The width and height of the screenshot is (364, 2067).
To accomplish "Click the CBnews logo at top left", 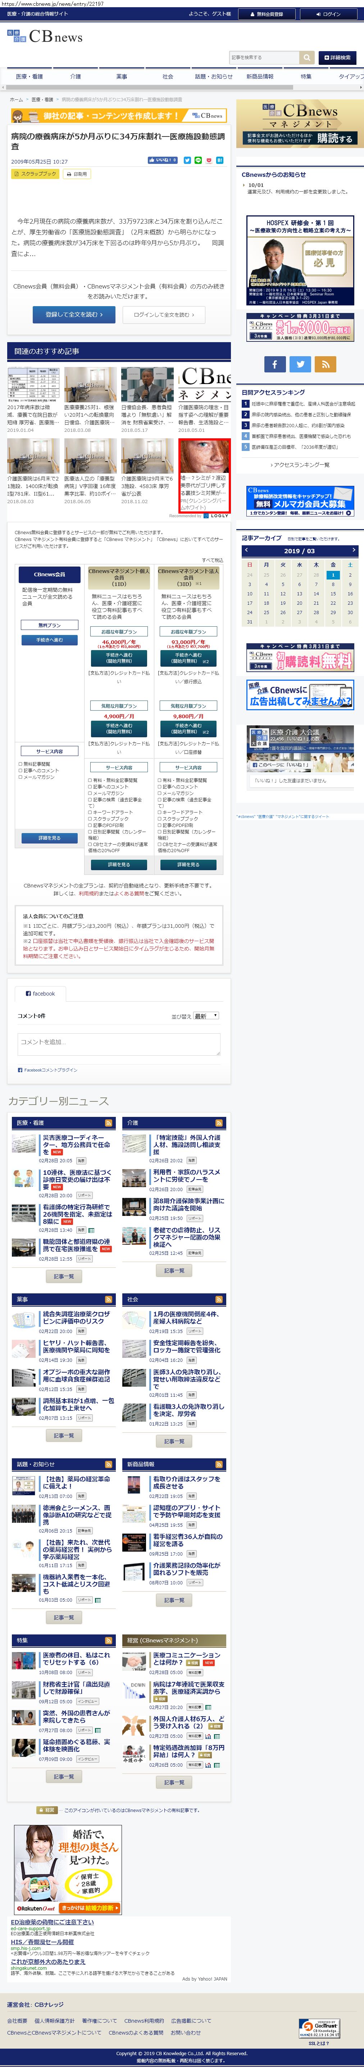I will [45, 37].
